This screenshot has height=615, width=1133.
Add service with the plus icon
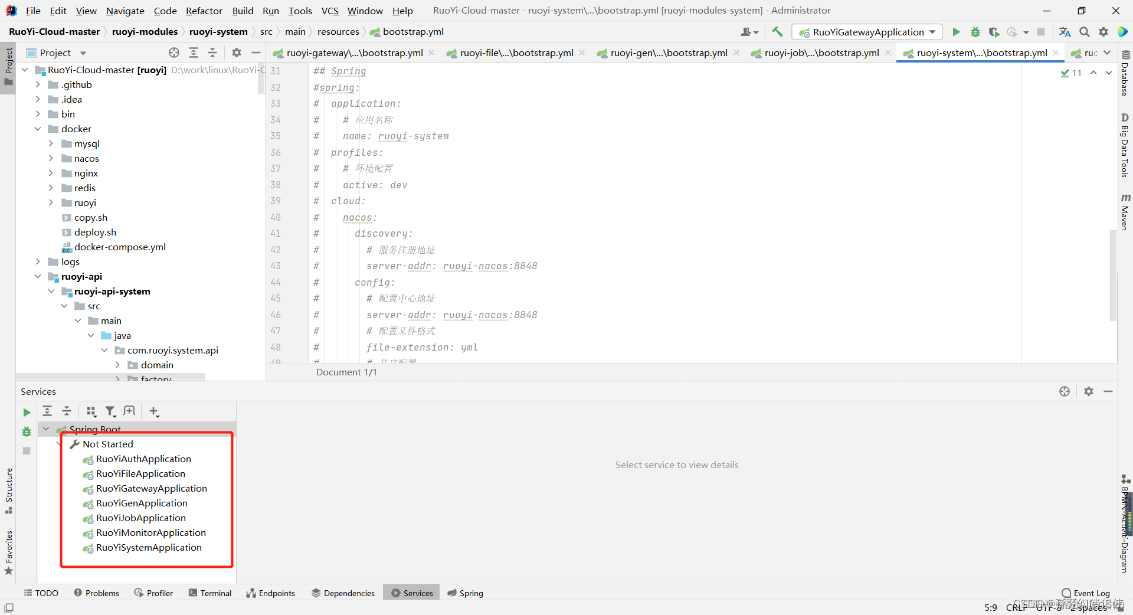[x=154, y=411]
